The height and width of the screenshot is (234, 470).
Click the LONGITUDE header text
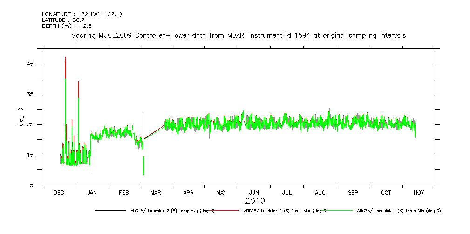point(82,14)
